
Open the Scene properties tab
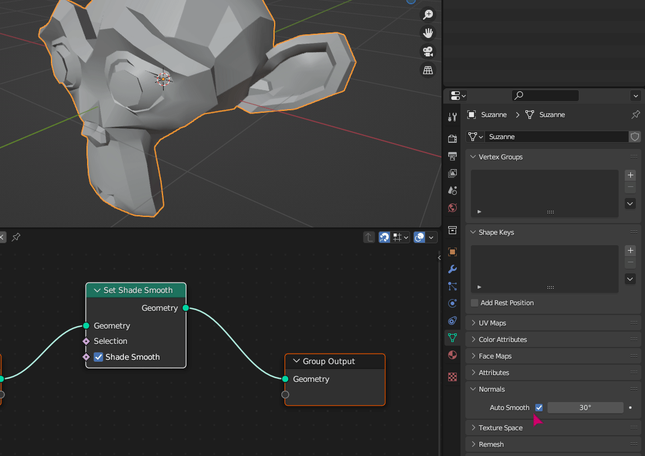[452, 191]
